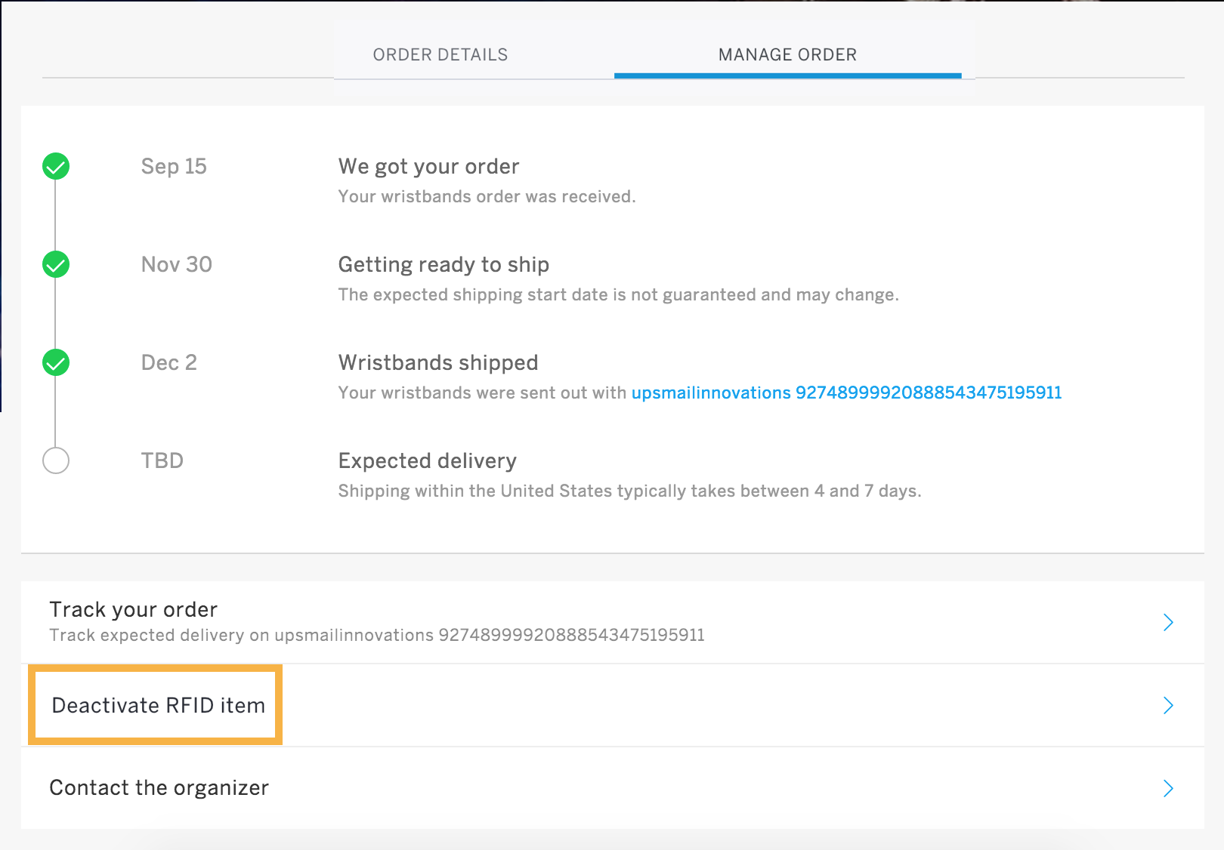This screenshot has width=1224, height=850.
Task: Open the Track your order option
Action: point(134,609)
